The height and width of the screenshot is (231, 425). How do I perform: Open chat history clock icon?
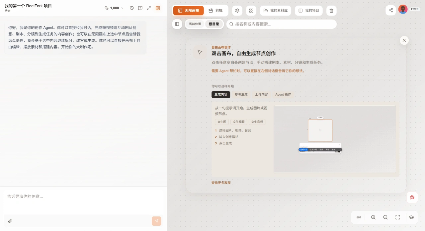[x=132, y=8]
